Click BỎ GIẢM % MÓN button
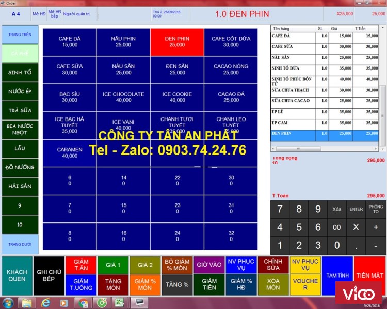387x309 pixels. [x=177, y=265]
